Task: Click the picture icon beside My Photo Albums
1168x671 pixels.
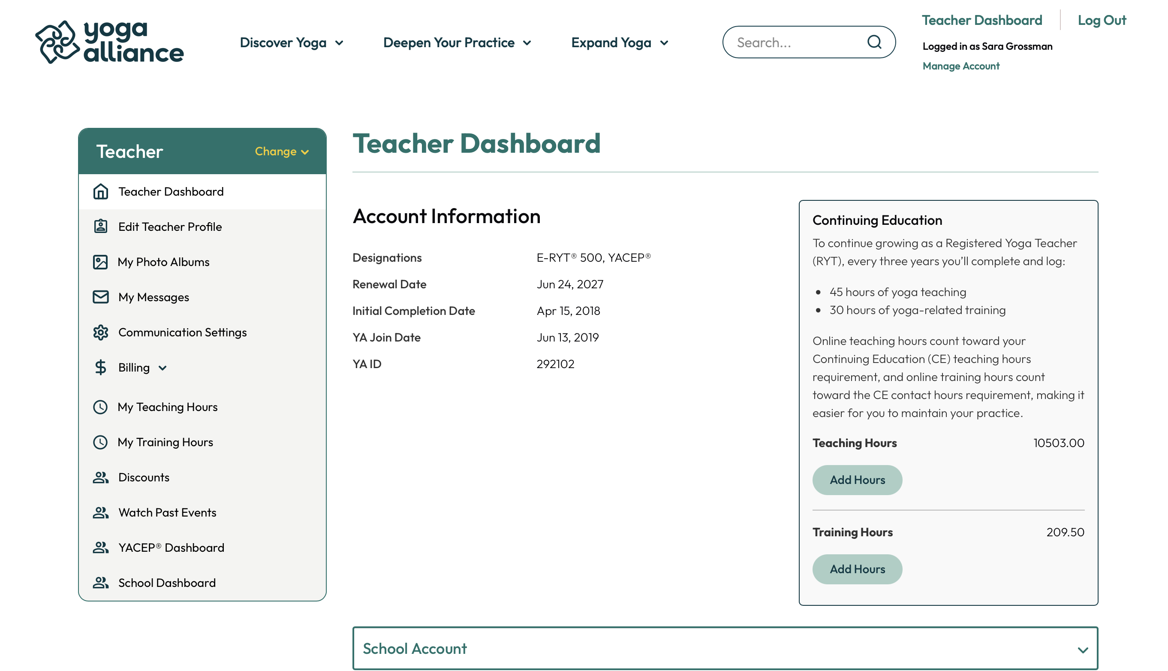Action: (100, 262)
